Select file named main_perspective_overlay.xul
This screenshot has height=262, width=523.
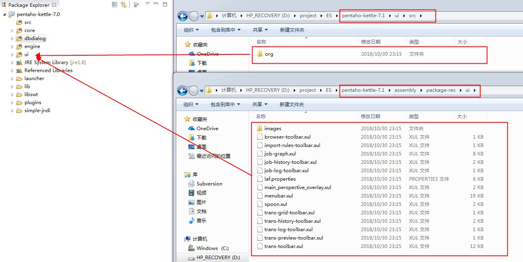(298, 187)
